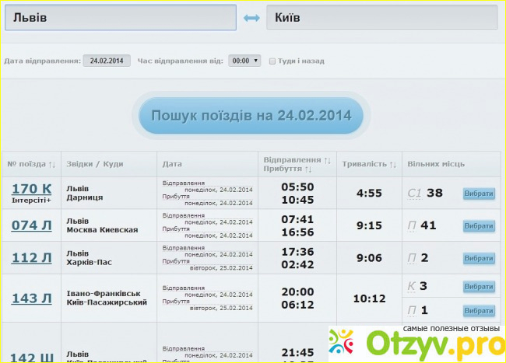Open train 170 К link
The height and width of the screenshot is (363, 506).
(x=31, y=188)
